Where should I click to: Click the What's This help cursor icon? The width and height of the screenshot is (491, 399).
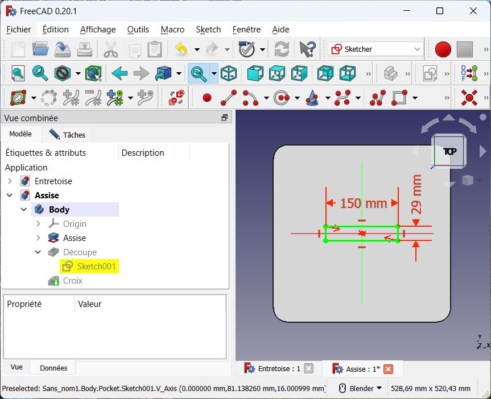pyautogui.click(x=307, y=49)
